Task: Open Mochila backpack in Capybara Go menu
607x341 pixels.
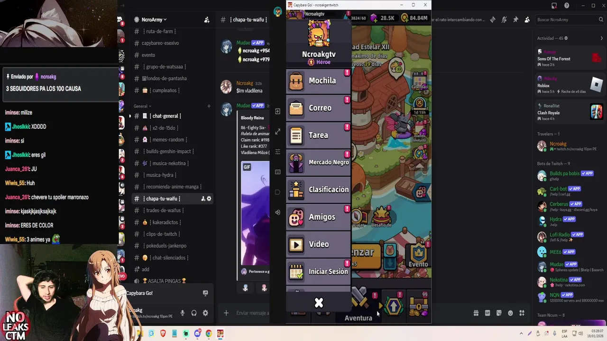Action: (318, 81)
